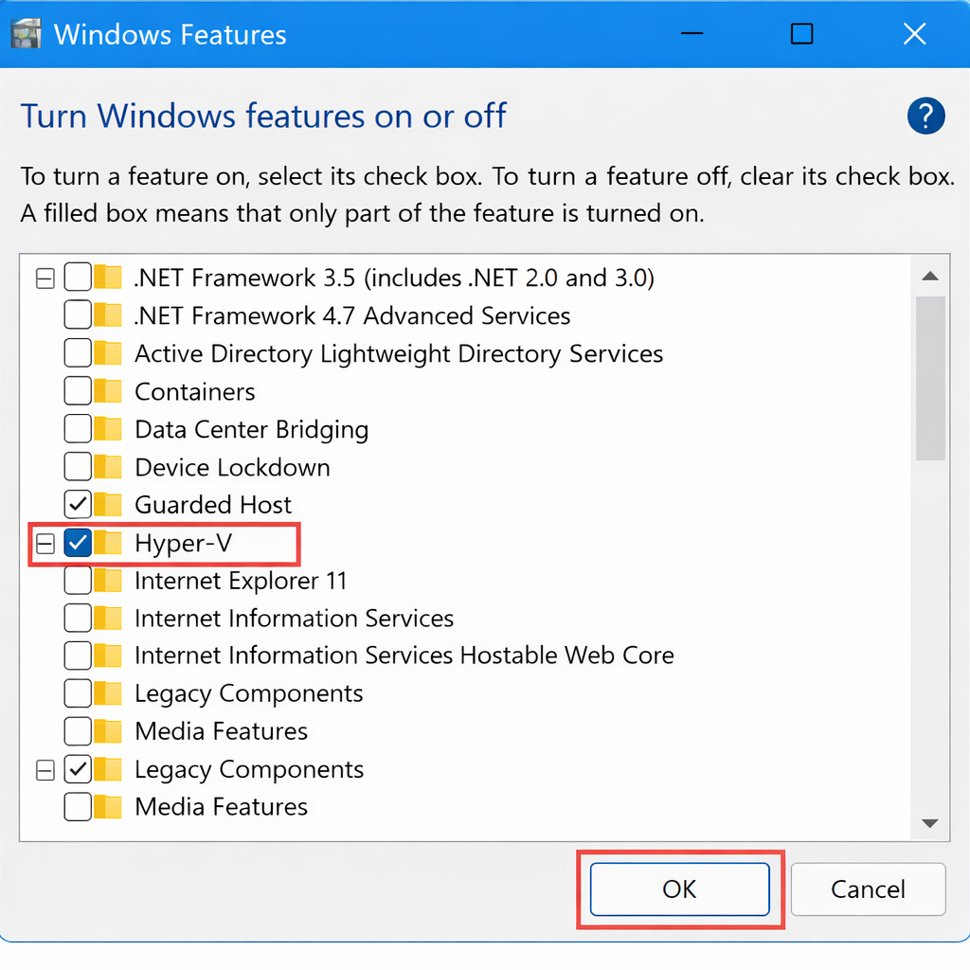
Task: Click the folder icon next to Media Features
Action: tap(106, 731)
